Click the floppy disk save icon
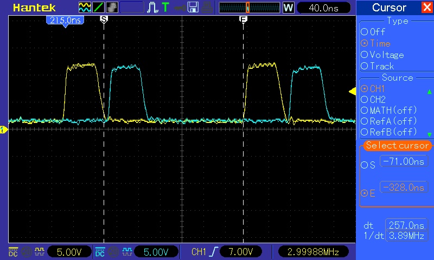 coord(193,8)
